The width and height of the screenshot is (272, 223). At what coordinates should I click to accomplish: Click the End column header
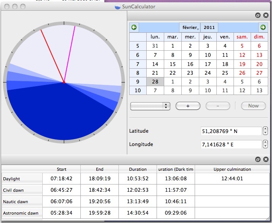click(99, 169)
